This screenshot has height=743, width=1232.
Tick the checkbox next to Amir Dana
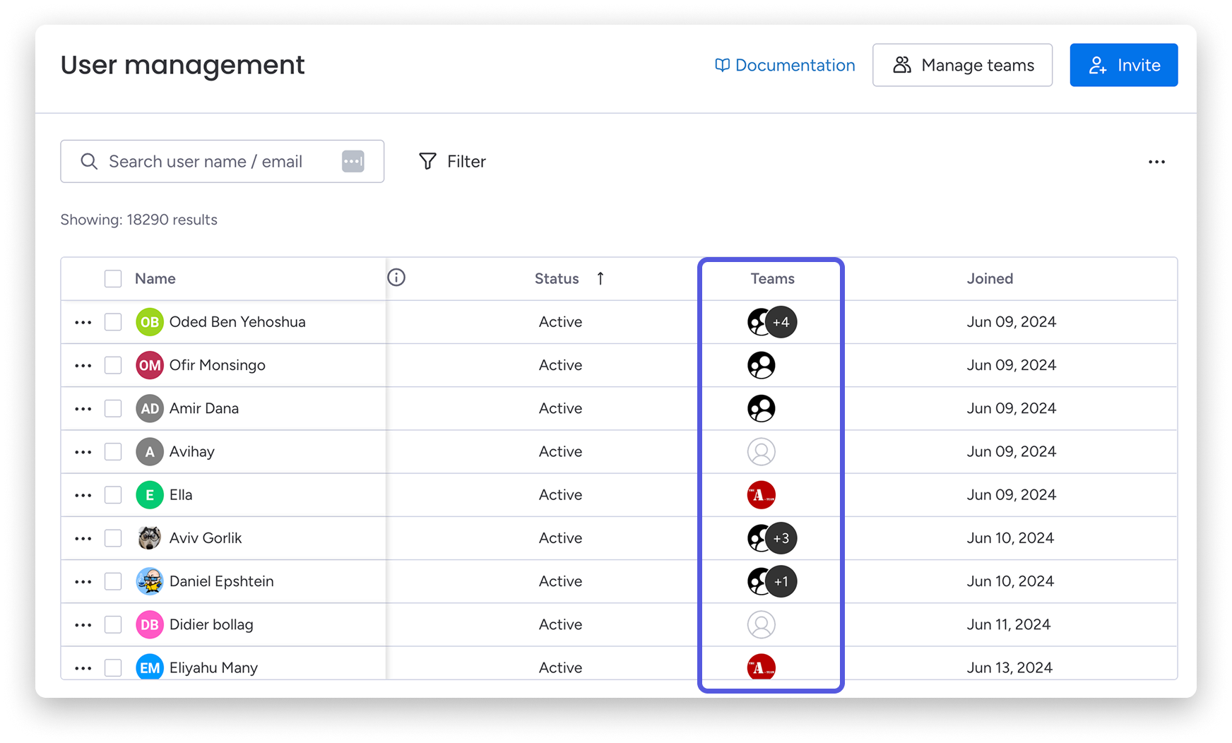click(x=113, y=408)
